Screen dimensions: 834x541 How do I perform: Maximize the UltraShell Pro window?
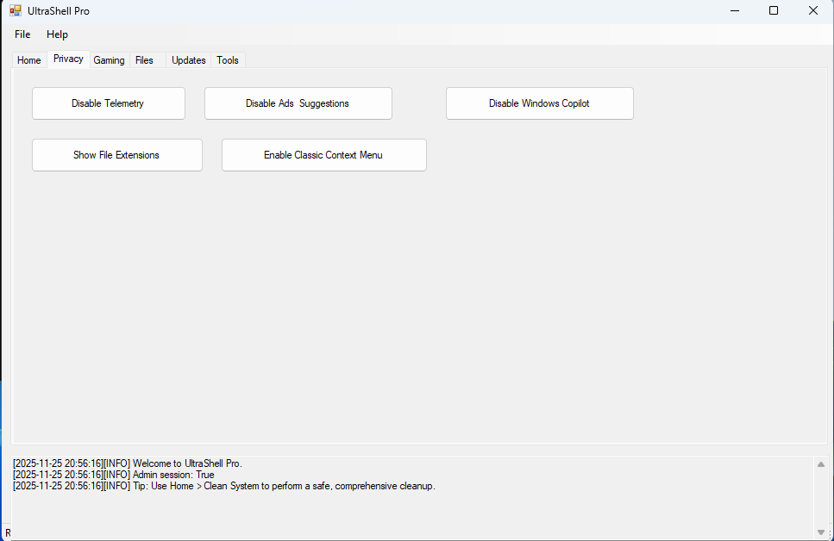(x=774, y=10)
